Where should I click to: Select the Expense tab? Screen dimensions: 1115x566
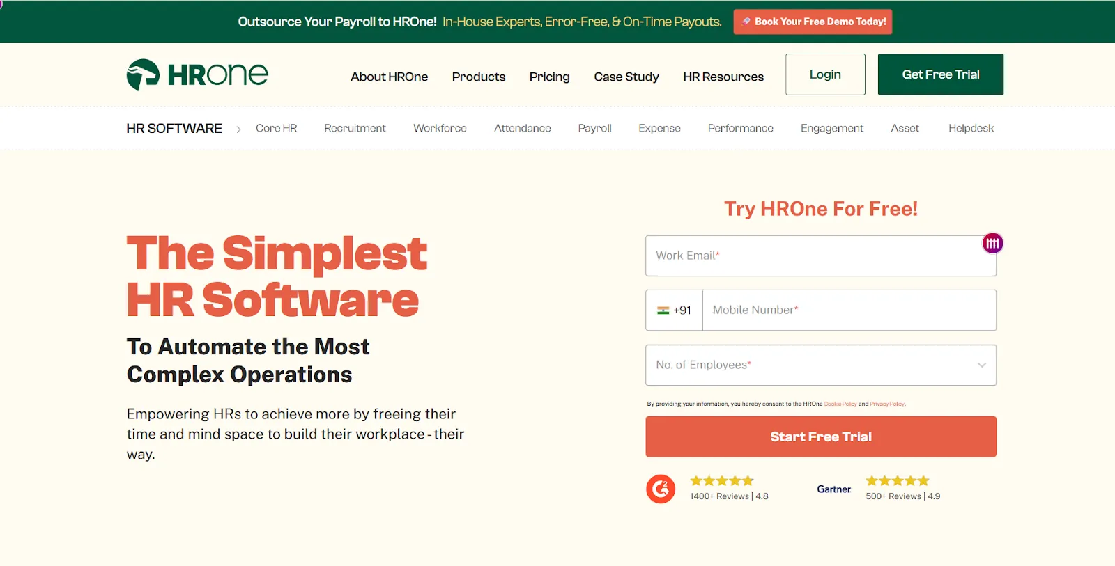pos(659,128)
